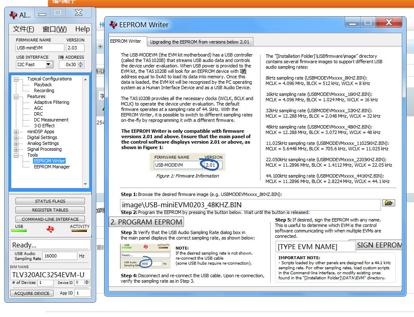
Task: Open the Help menu
Action: coord(82,29)
